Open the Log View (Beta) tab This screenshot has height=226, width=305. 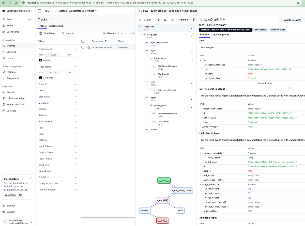pyautogui.click(x=220, y=35)
